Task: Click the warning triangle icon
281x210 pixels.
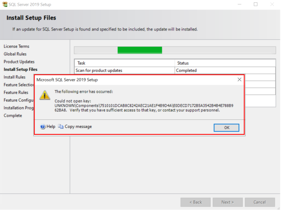Action: (x=45, y=95)
